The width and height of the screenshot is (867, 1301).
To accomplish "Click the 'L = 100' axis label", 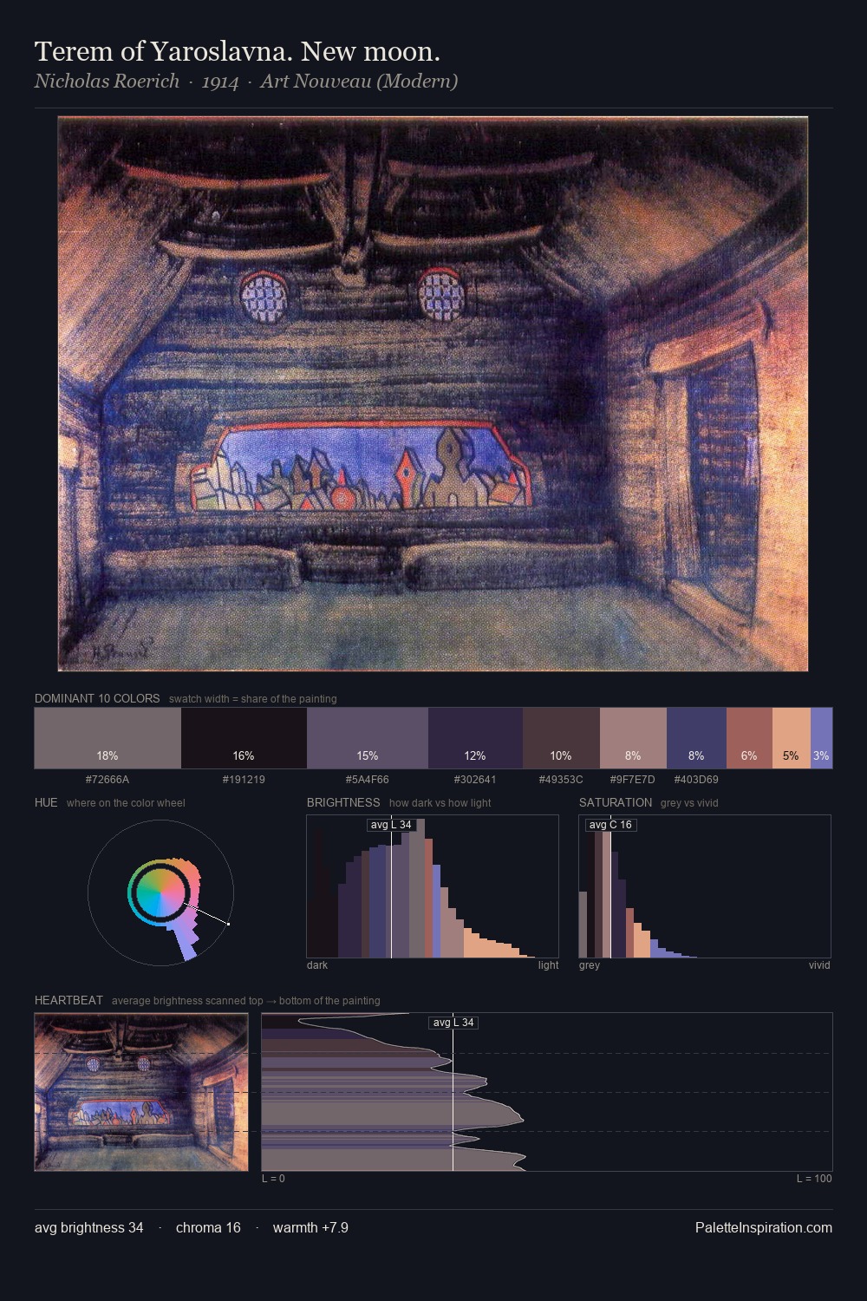I will [x=814, y=1179].
